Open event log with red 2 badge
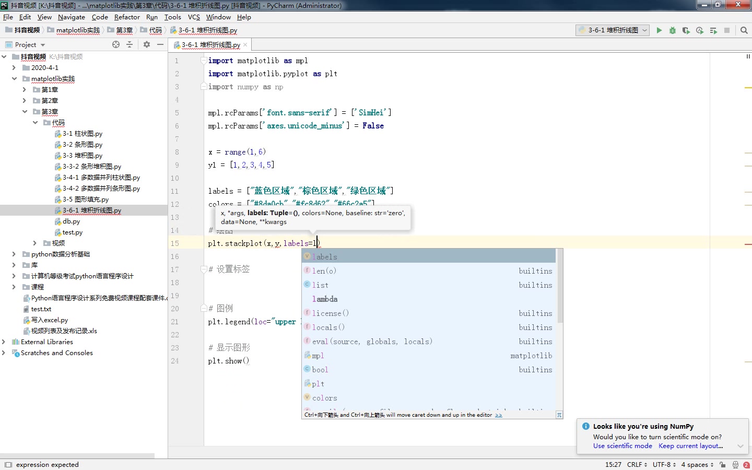This screenshot has height=470, width=752. point(746,464)
